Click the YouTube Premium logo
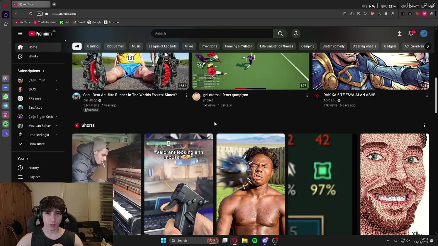Viewport: 438px width, 246px height. 40,33
